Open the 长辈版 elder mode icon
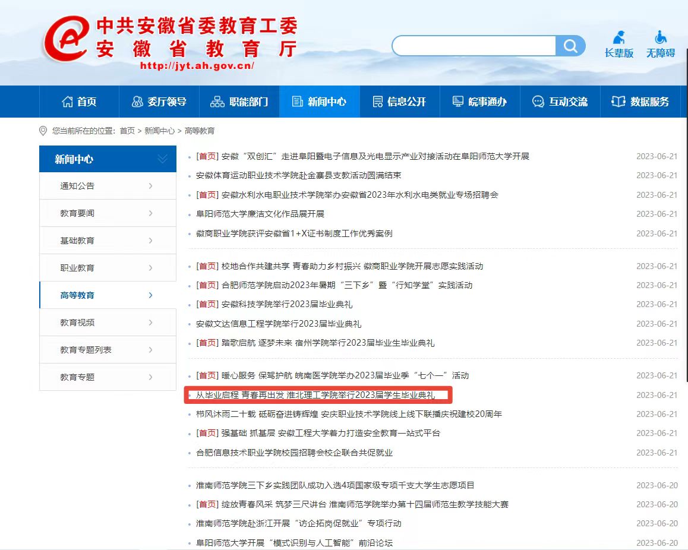The width and height of the screenshot is (688, 550). click(x=619, y=45)
